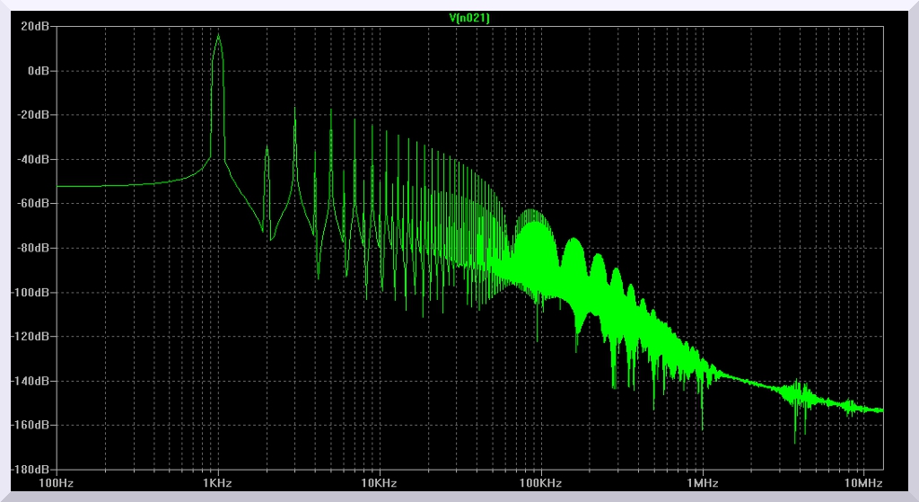Click the 10MHz frequency axis label

click(863, 482)
